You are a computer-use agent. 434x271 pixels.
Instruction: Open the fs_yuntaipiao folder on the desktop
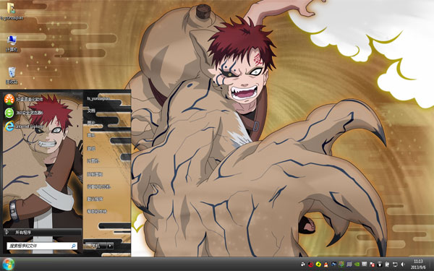click(x=12, y=12)
